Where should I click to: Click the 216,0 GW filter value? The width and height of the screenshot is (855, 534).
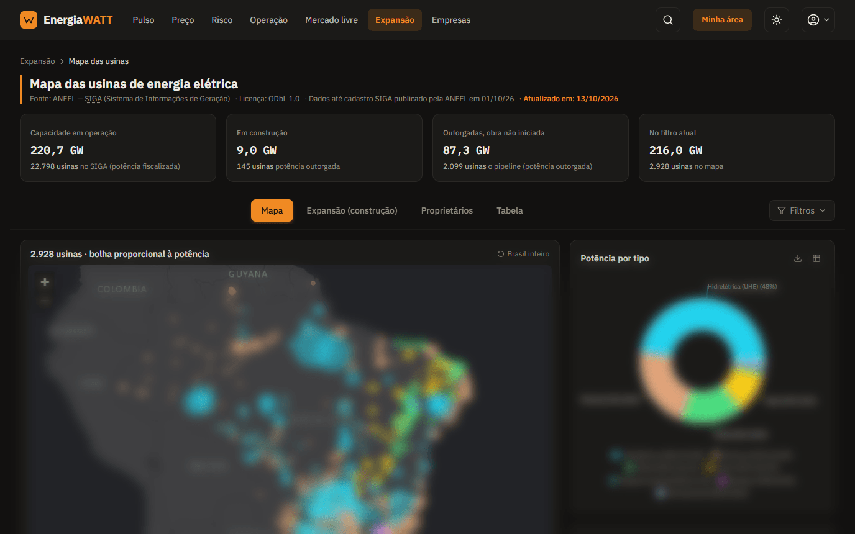tap(675, 150)
